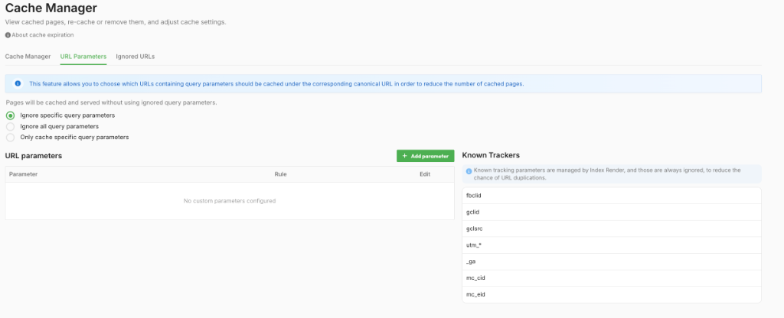
Task: Click the Cache Manager page title
Action: point(51,8)
